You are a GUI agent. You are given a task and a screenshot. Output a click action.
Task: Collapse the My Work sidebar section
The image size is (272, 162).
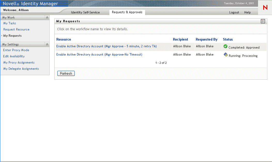coord(47,17)
